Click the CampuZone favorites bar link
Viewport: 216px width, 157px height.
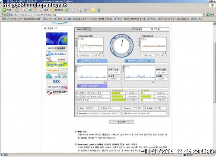(24, 19)
